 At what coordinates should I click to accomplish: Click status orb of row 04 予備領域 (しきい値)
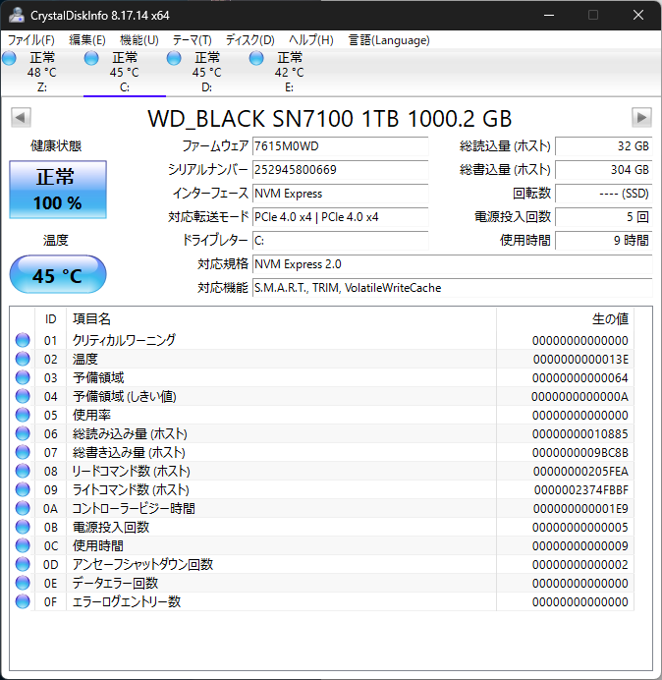tap(23, 396)
